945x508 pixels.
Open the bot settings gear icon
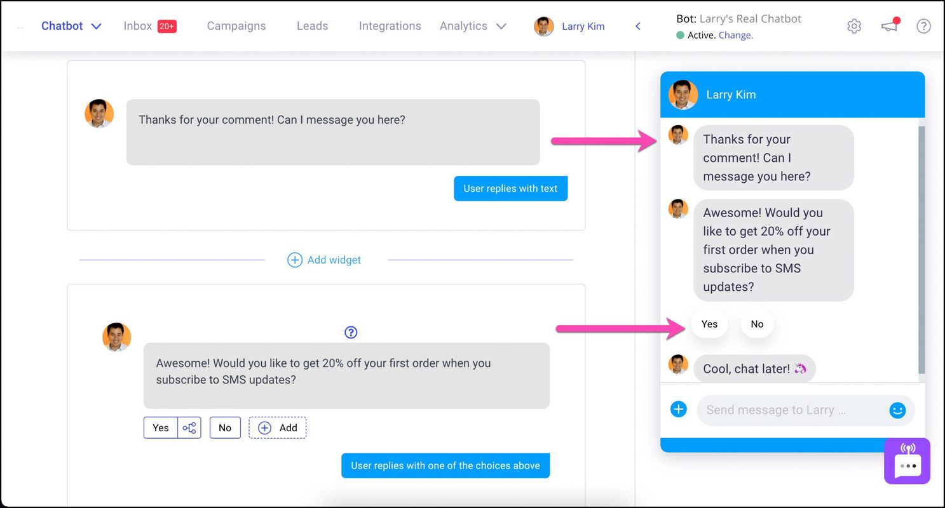point(854,26)
